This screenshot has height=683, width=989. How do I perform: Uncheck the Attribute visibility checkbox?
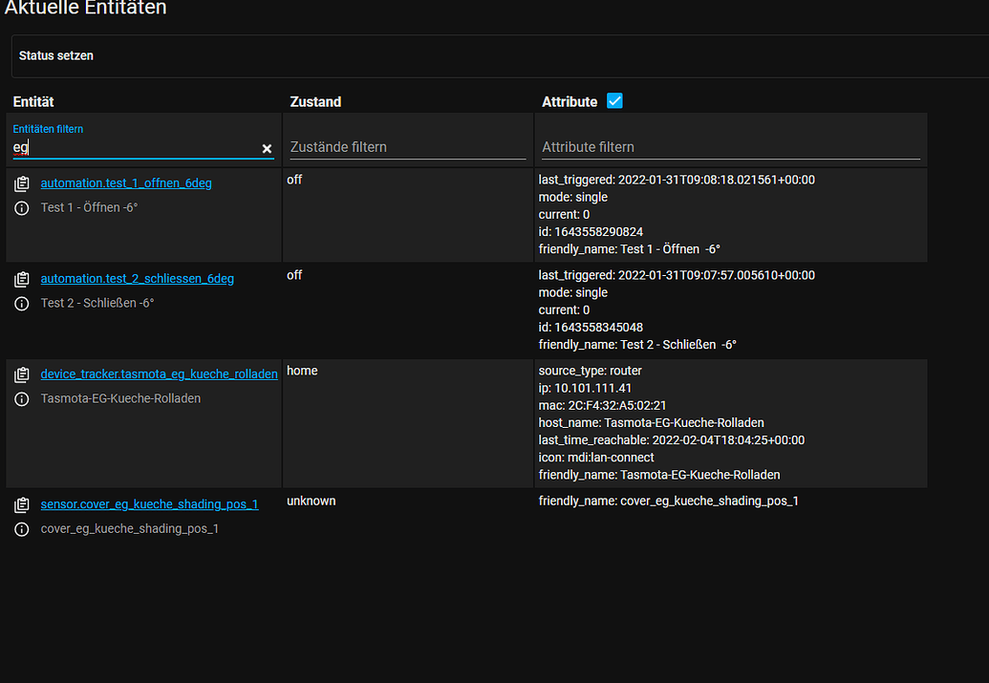click(x=614, y=100)
